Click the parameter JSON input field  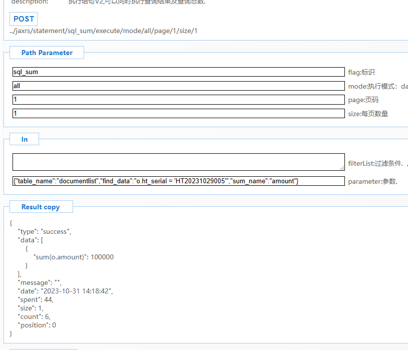click(179, 181)
